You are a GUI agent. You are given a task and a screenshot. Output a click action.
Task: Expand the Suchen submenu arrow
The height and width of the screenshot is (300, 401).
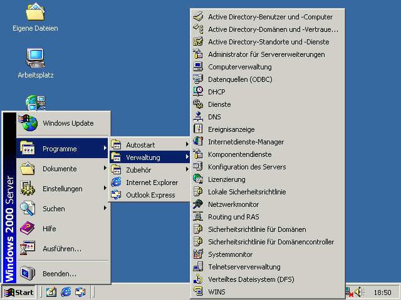point(105,208)
